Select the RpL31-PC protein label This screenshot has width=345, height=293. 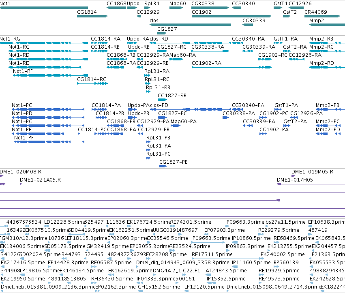click(159, 154)
